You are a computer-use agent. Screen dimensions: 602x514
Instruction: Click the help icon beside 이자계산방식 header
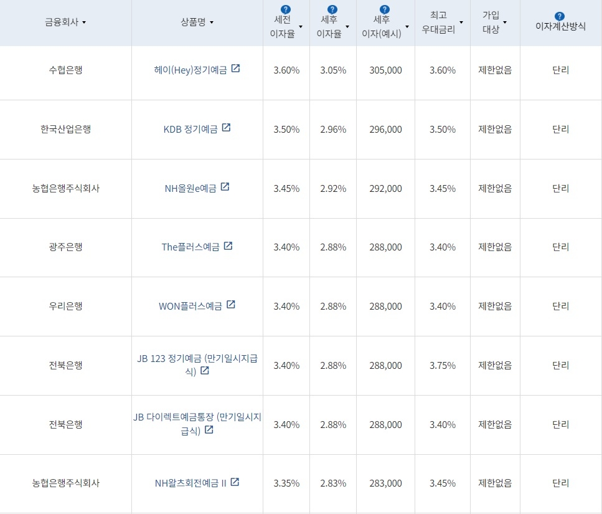[x=558, y=17]
